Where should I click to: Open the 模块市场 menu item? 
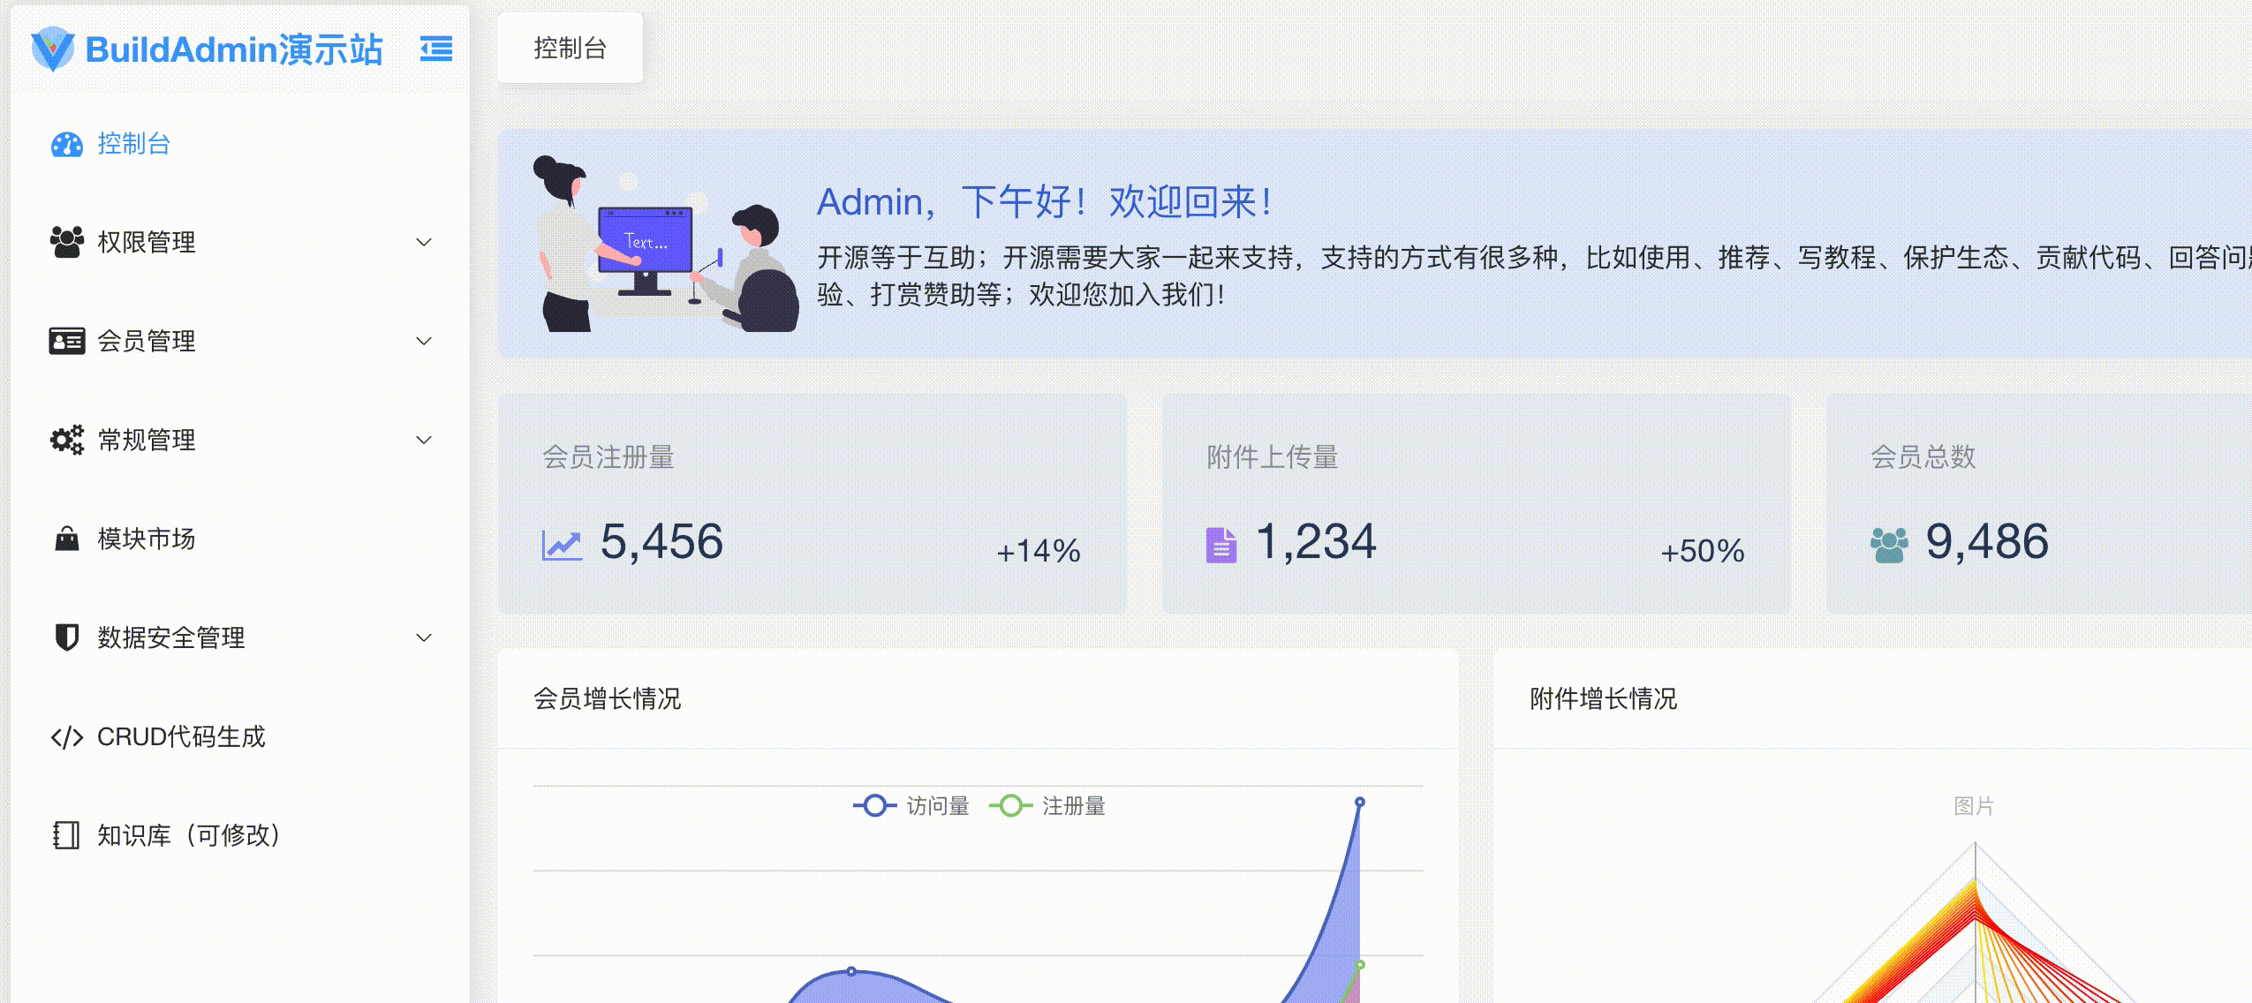pyautogui.click(x=240, y=539)
